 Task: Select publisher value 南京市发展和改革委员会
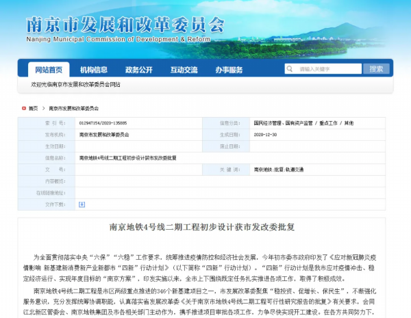[104, 135]
